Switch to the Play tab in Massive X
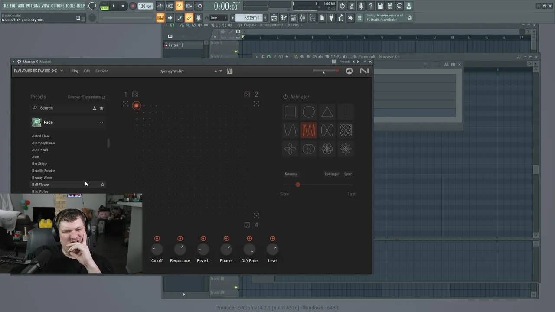The image size is (555, 312). pyautogui.click(x=75, y=71)
